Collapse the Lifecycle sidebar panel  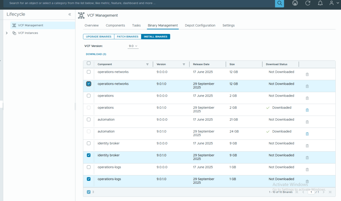[x=70, y=15]
